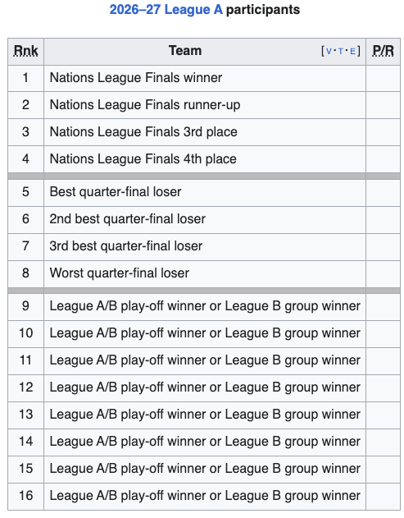Click the word participants in the title

pos(263,10)
